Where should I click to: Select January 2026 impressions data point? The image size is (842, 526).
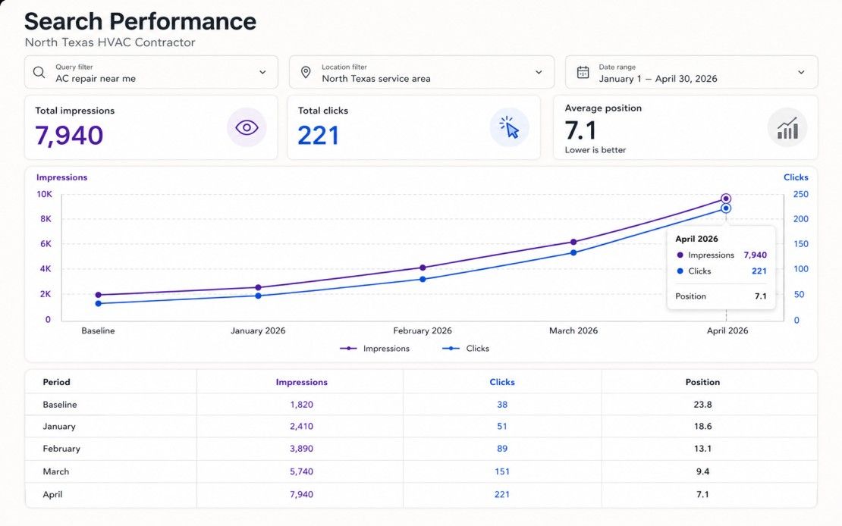[x=259, y=287]
